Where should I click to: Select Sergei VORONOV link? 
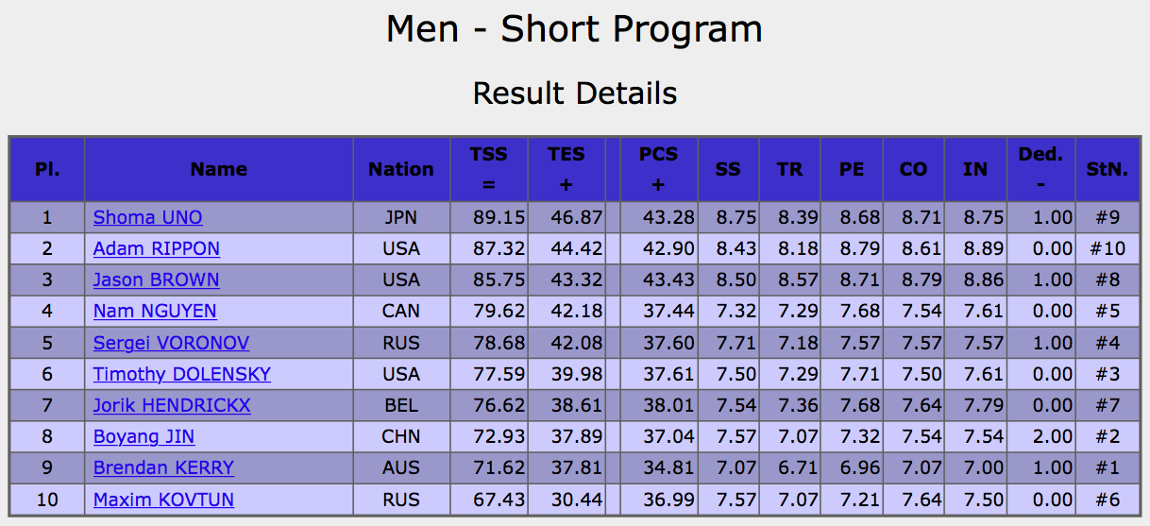tap(171, 342)
